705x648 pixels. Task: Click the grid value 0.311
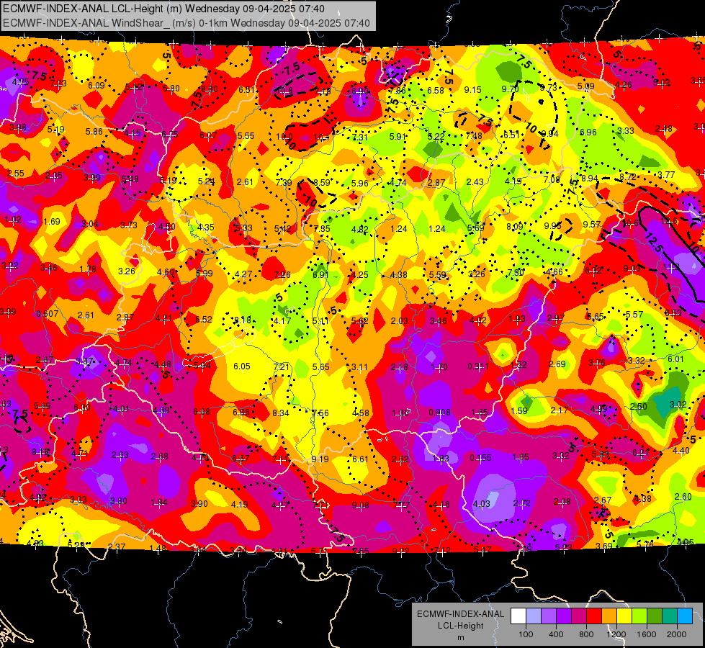(478, 366)
